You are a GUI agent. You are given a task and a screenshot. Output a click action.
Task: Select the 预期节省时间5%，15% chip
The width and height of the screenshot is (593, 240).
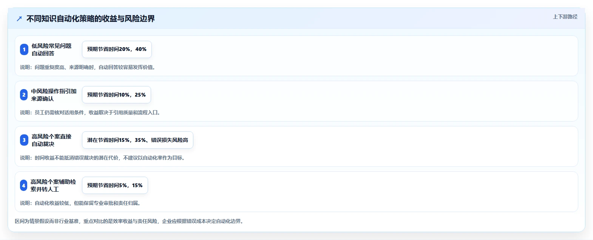(115, 185)
